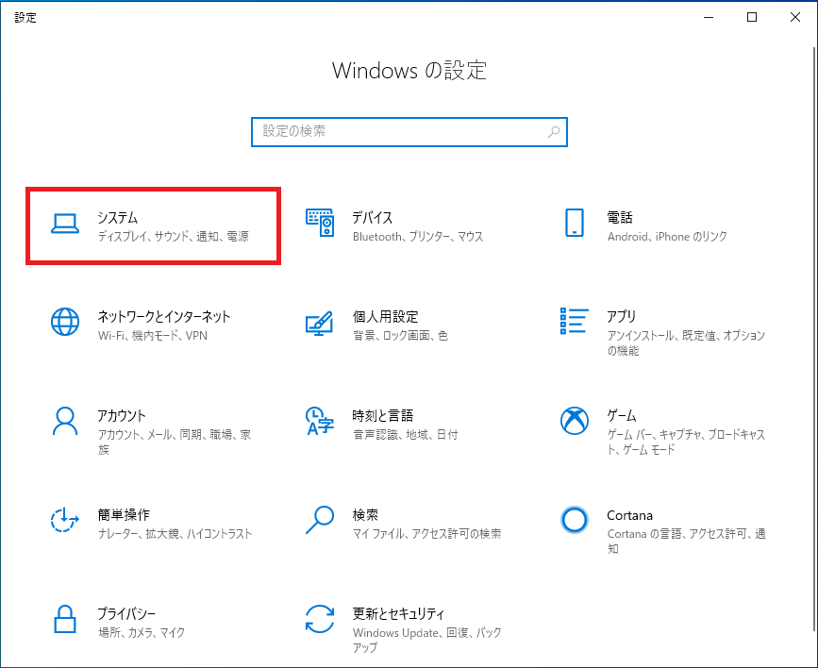The height and width of the screenshot is (668, 818).
Task: Click the 個人用設定 paintbrush monitor icon
Action: (319, 323)
